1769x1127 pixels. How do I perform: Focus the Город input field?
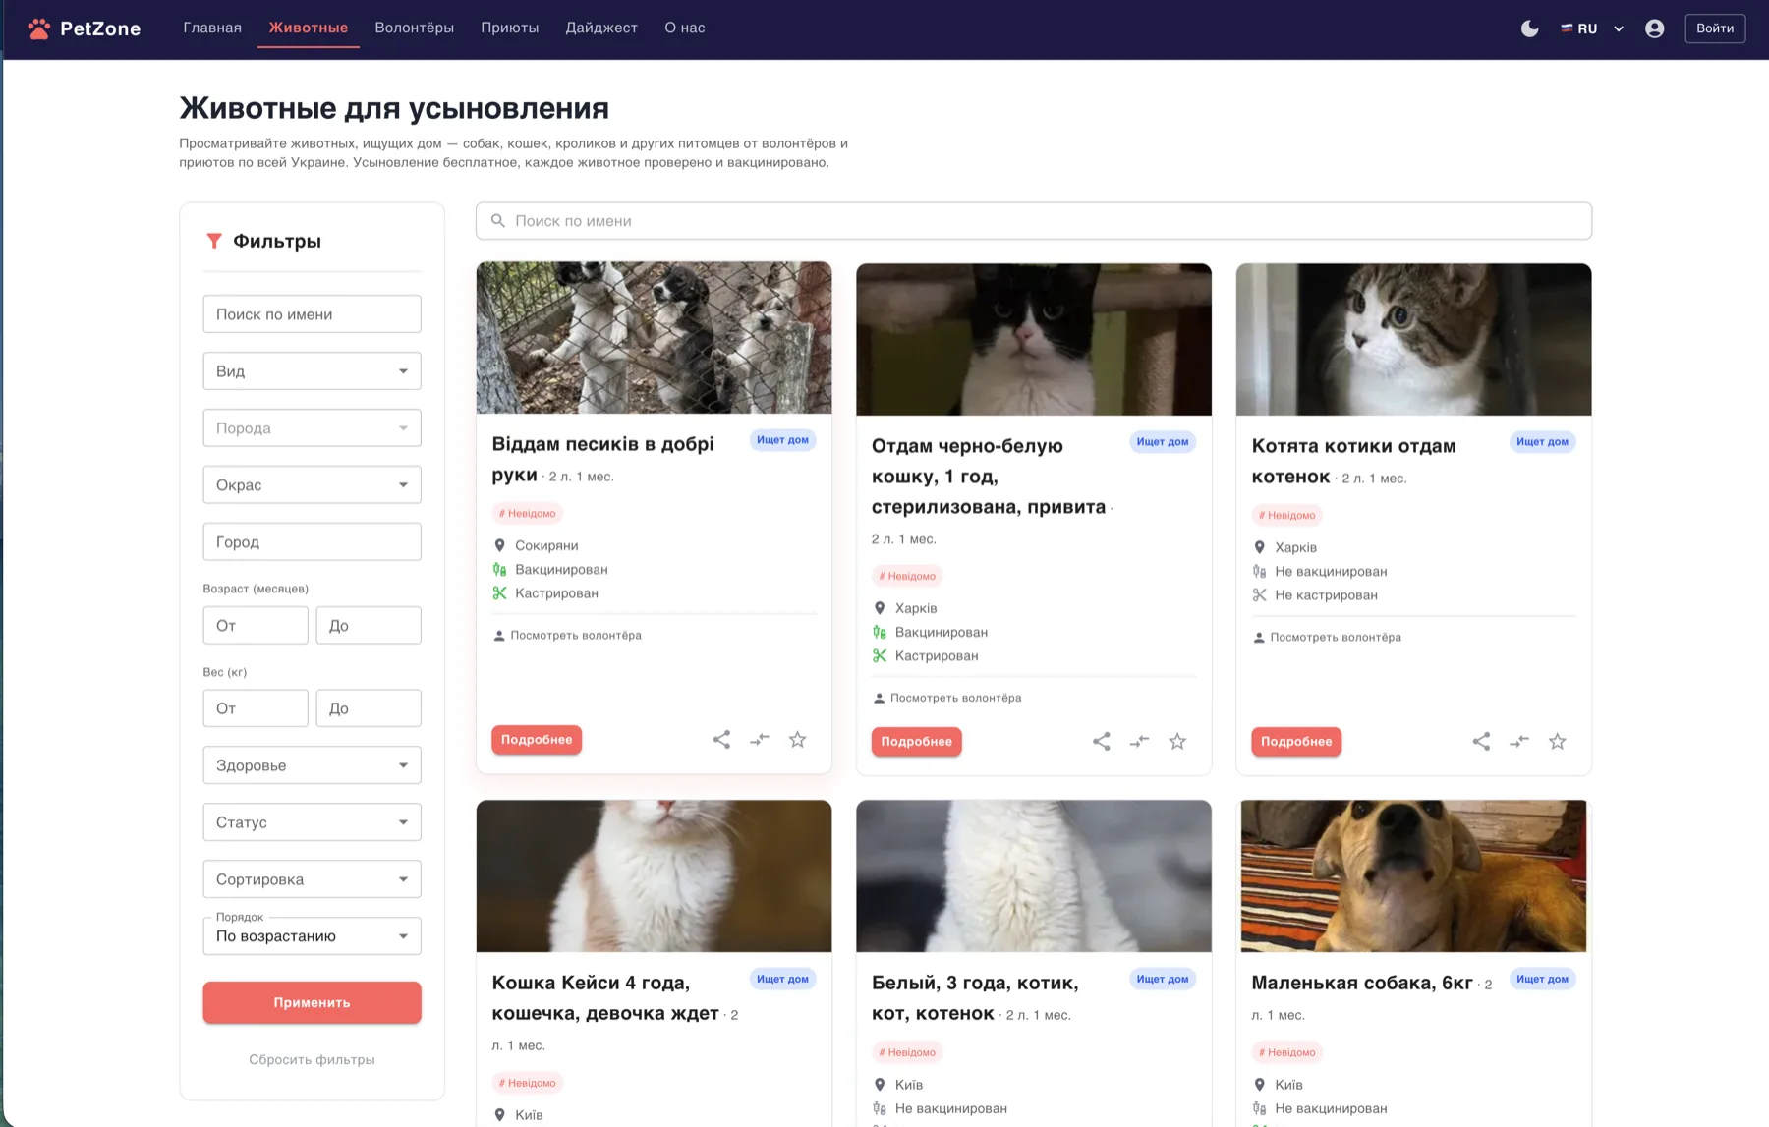(x=312, y=542)
